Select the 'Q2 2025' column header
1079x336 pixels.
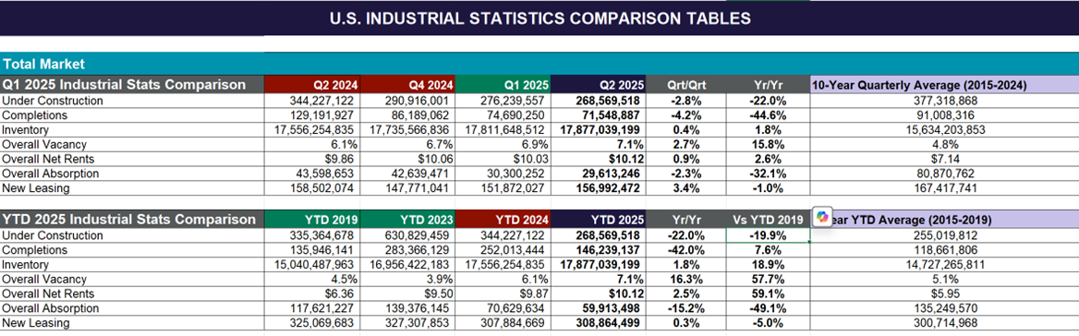coord(599,85)
